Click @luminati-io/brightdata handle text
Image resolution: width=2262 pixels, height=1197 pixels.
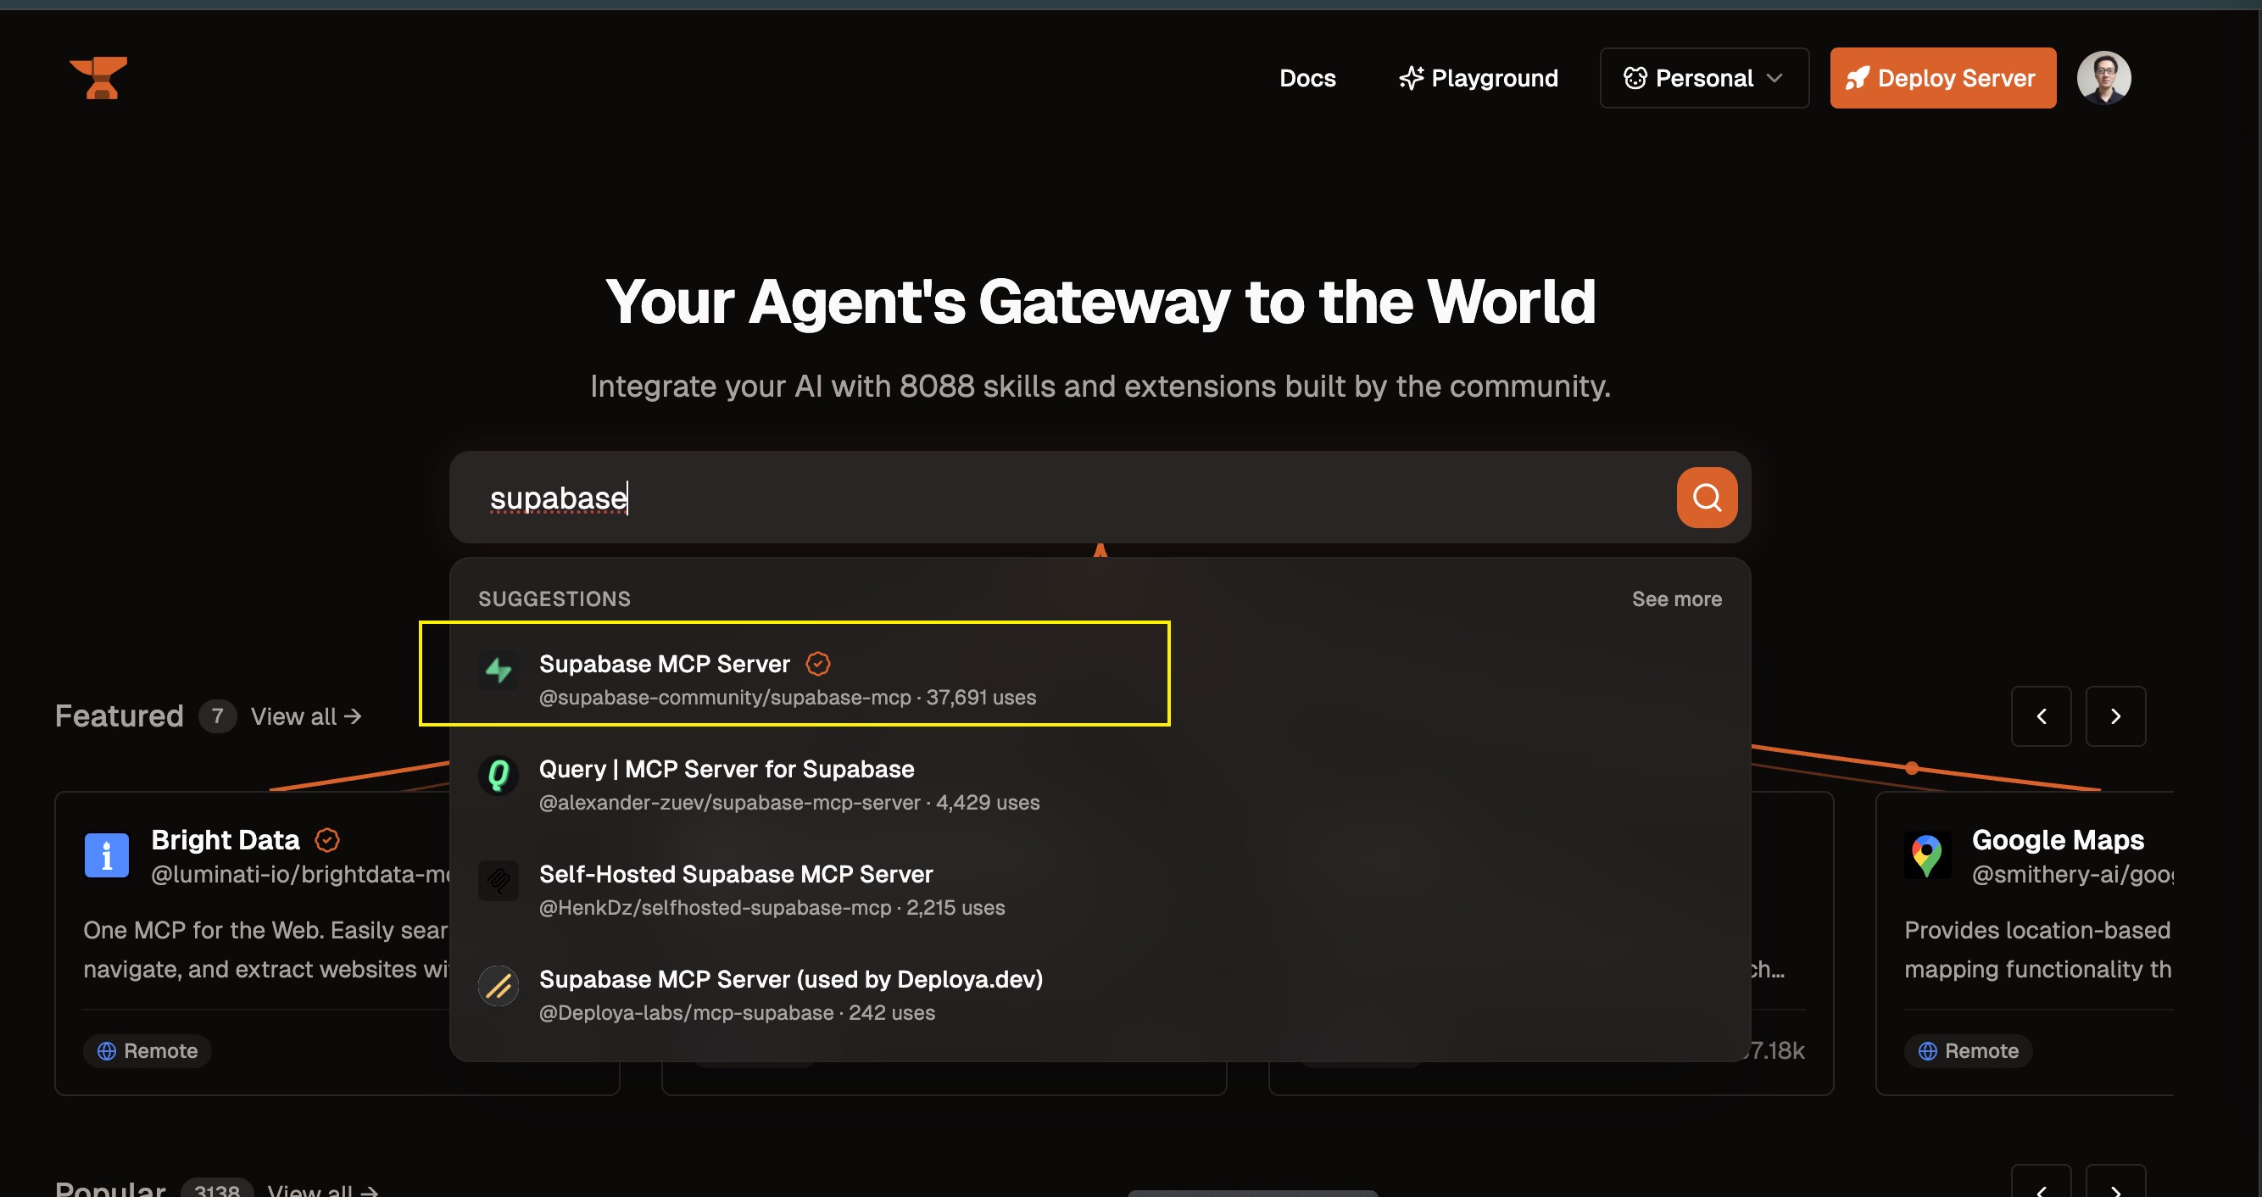(300, 874)
